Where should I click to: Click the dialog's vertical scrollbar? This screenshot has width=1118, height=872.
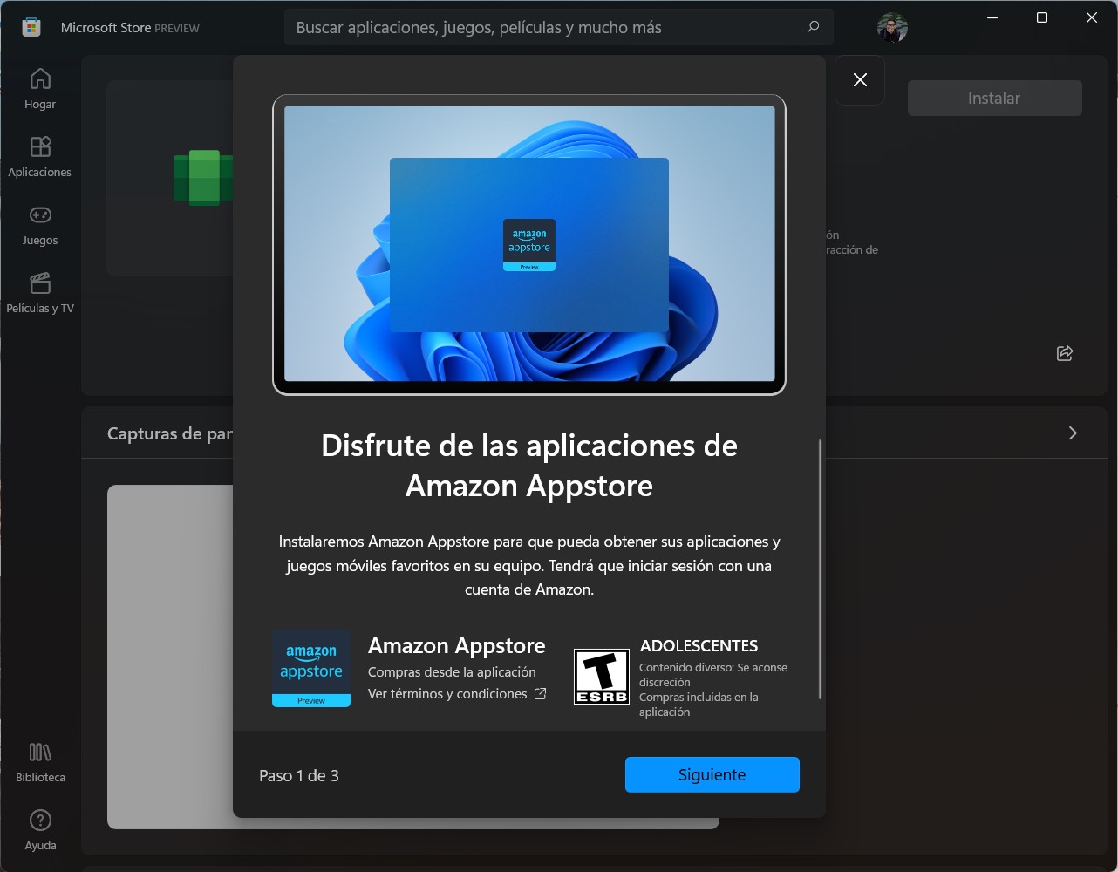tap(820, 569)
